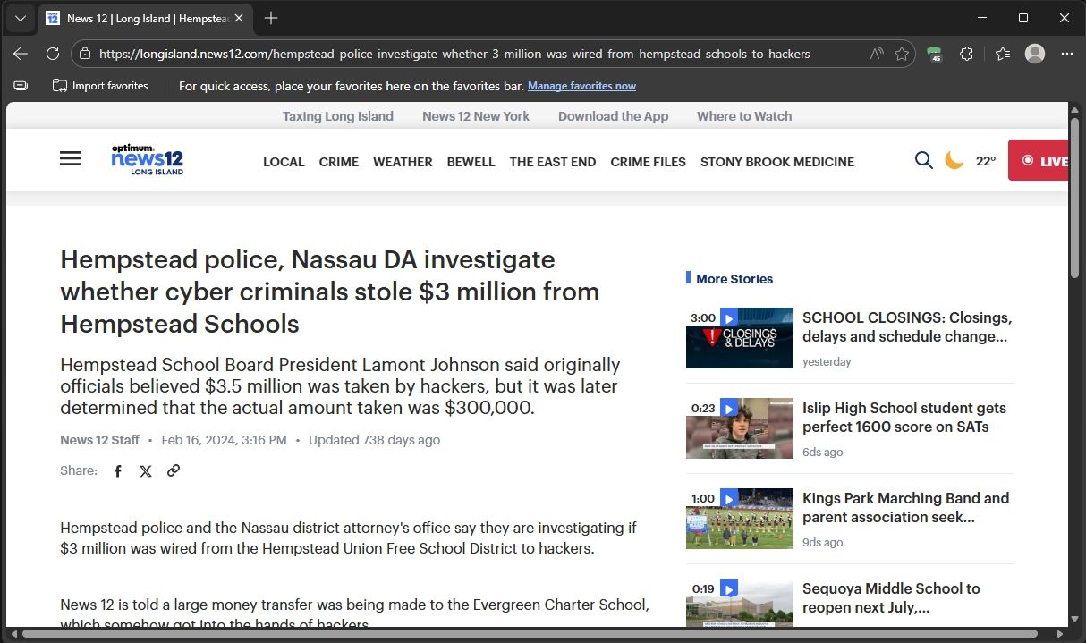Open Read aloud in address bar
Image resolution: width=1086 pixels, height=643 pixels.
877,54
